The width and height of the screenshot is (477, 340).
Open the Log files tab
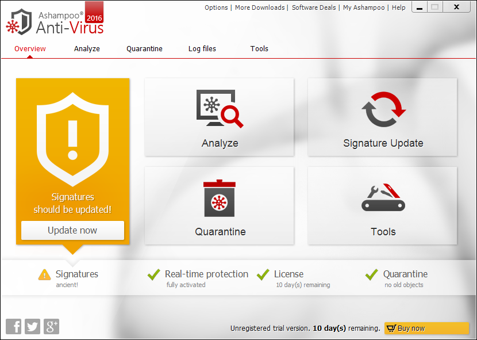pos(202,49)
